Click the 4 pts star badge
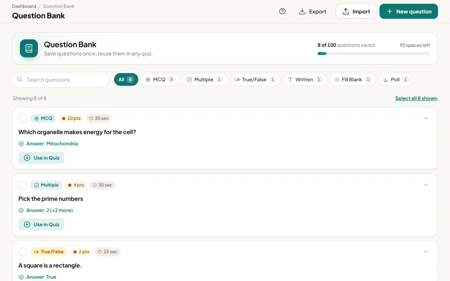The image size is (450, 281). tap(76, 185)
